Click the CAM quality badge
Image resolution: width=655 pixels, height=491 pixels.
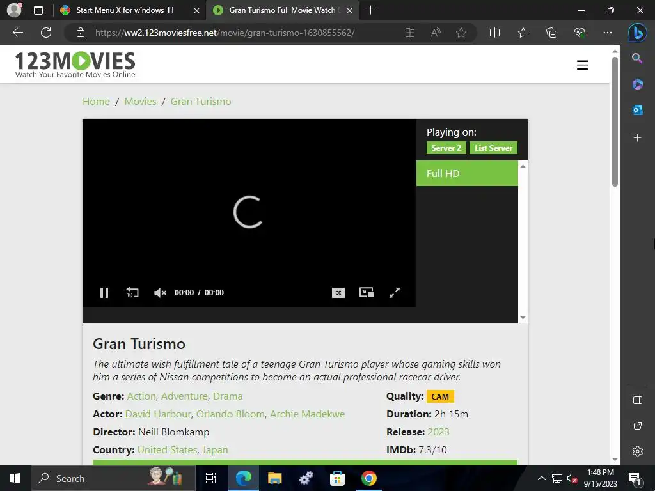[x=440, y=396]
